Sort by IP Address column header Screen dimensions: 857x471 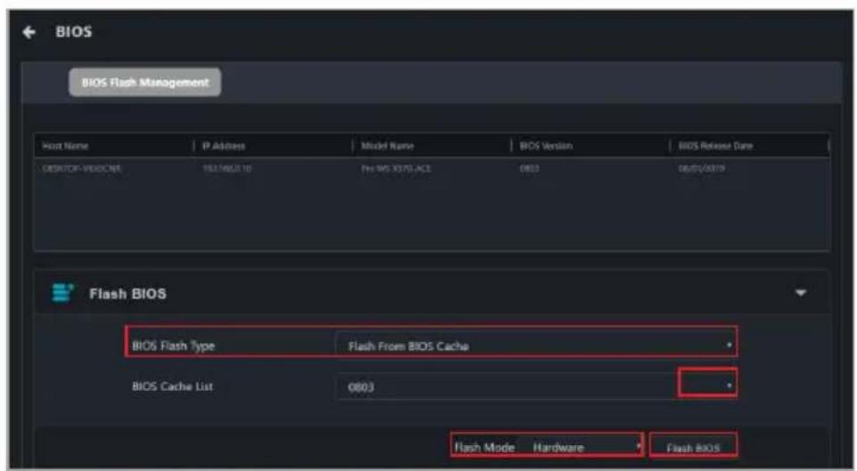[x=224, y=146]
